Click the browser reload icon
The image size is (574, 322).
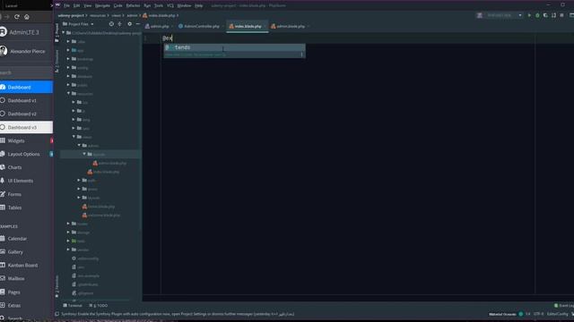click(17, 17)
